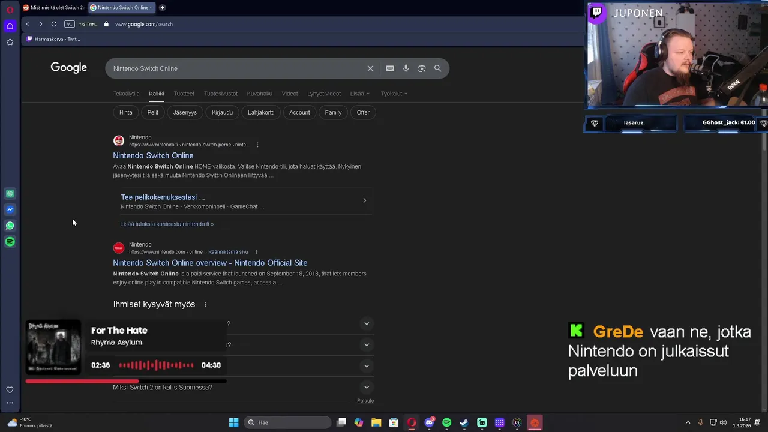Click the Palaute feedback link
The height and width of the screenshot is (432, 768).
coord(365,401)
